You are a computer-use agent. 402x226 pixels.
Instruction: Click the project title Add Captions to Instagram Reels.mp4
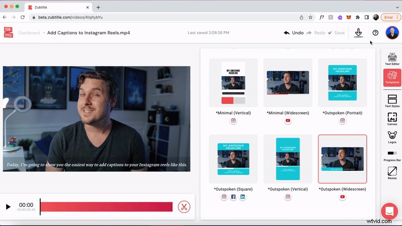[88, 33]
